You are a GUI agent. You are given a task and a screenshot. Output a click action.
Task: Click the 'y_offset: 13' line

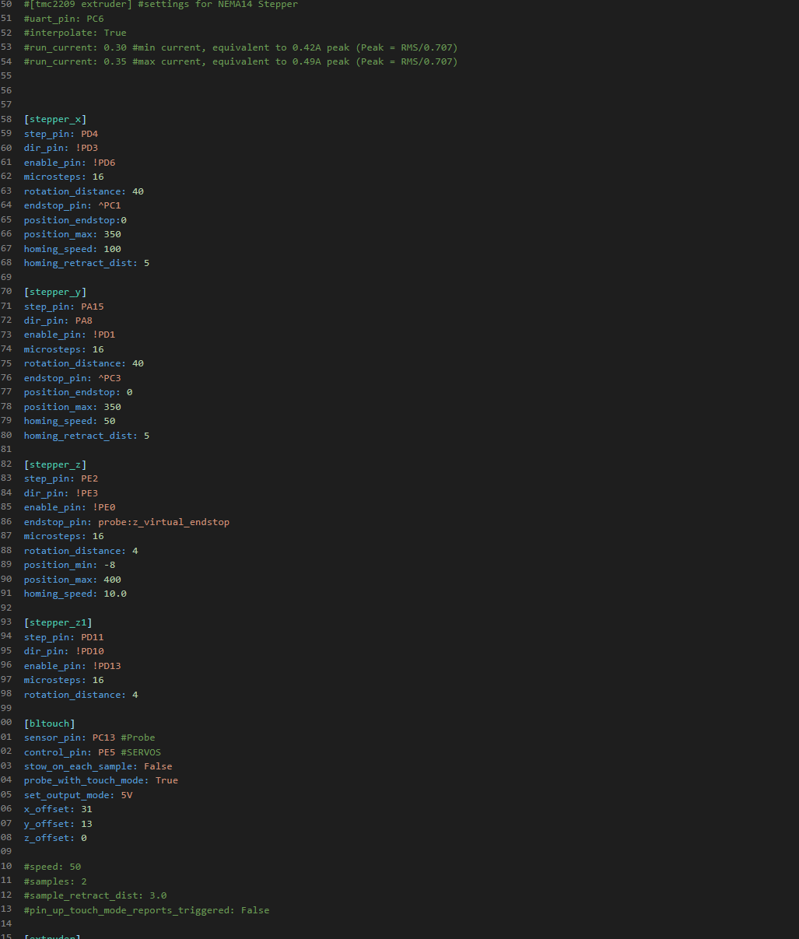pos(58,824)
